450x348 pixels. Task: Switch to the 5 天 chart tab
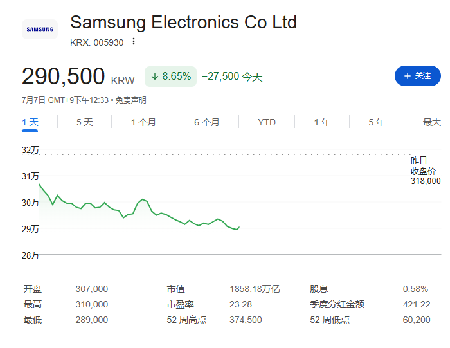pos(85,122)
